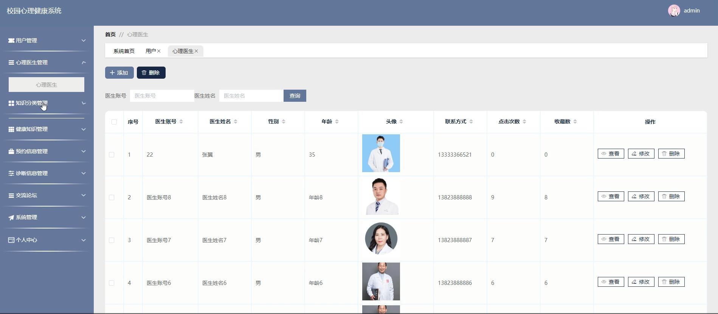
Task: Click the 添加 button
Action: [x=119, y=73]
